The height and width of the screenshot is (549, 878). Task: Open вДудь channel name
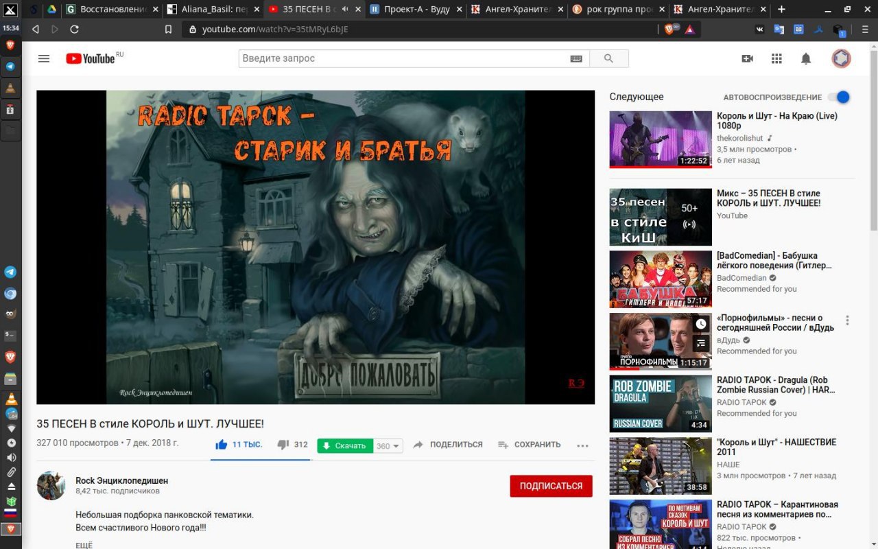tap(728, 340)
